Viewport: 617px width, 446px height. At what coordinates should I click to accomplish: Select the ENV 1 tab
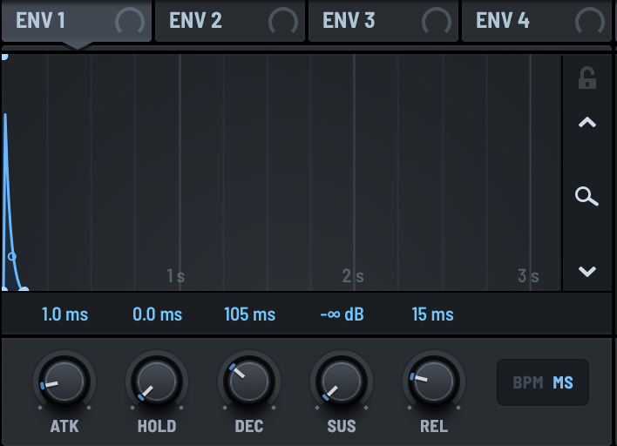pos(77,20)
